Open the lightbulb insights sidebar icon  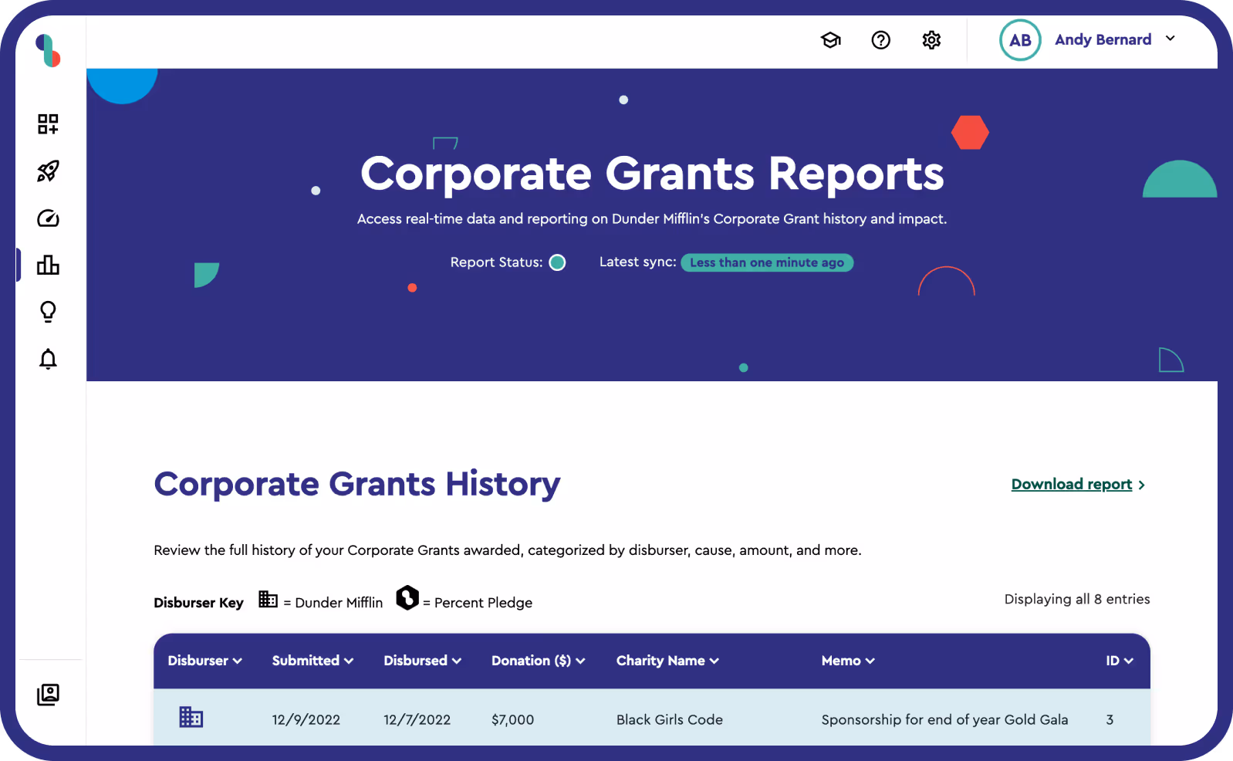pyautogui.click(x=48, y=312)
